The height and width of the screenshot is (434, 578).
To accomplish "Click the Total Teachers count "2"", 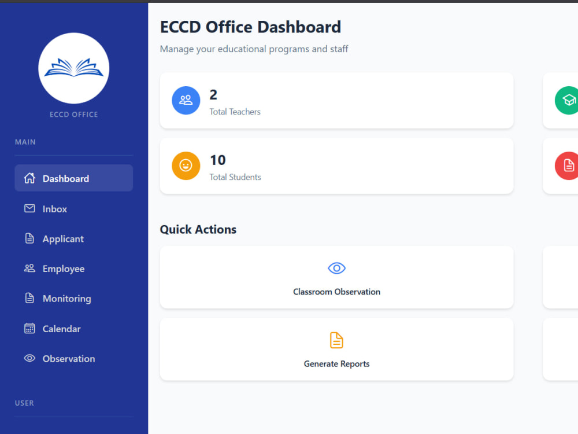I will pyautogui.click(x=213, y=95).
